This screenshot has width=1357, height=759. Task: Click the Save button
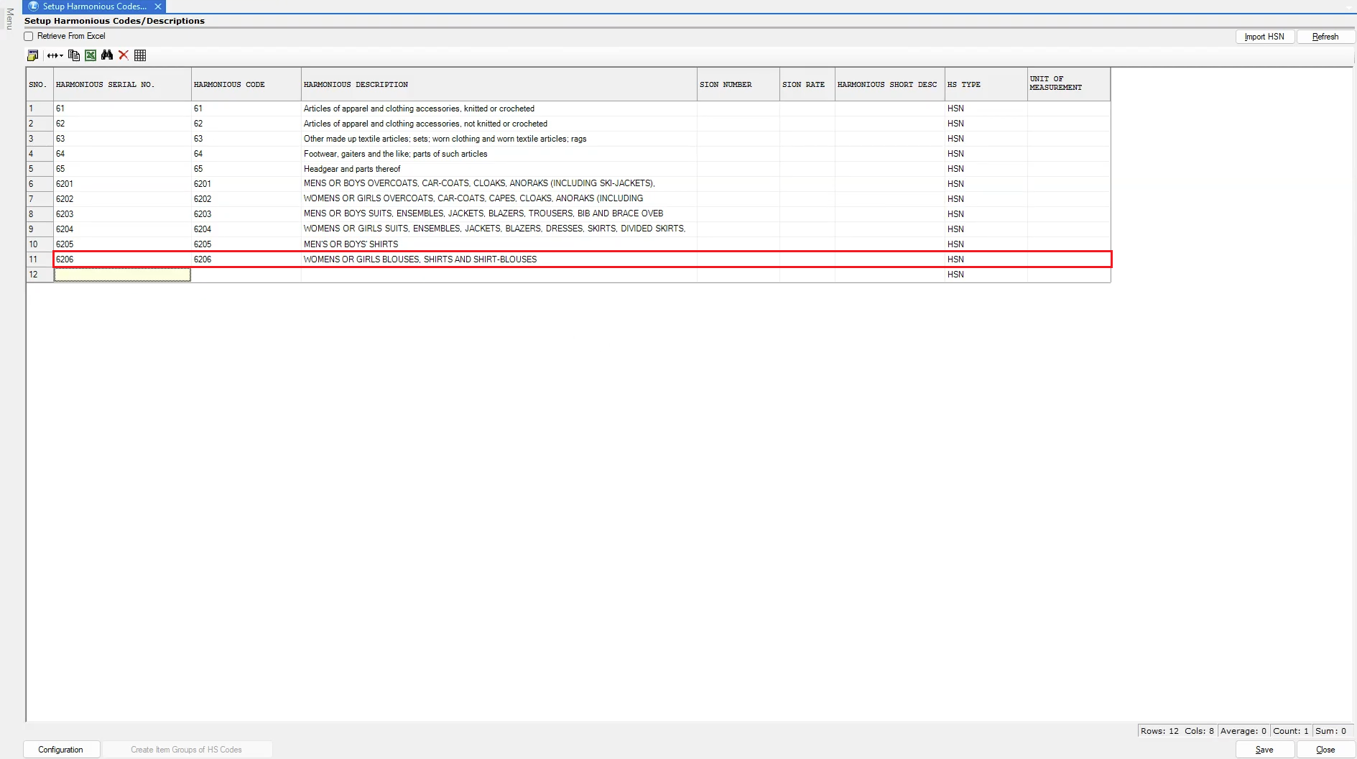[1264, 750]
